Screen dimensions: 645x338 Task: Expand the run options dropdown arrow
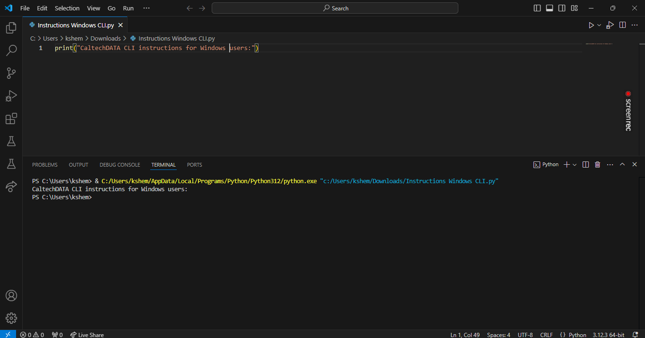click(x=599, y=25)
